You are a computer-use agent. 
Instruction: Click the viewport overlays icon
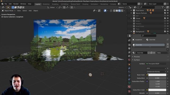coord(105,11)
